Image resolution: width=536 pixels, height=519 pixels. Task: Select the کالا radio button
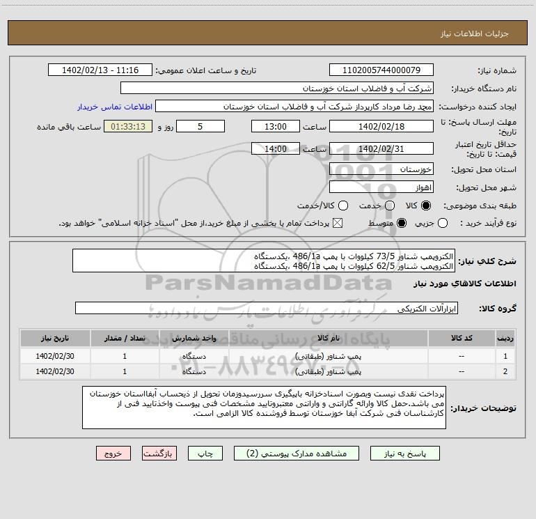(426, 206)
